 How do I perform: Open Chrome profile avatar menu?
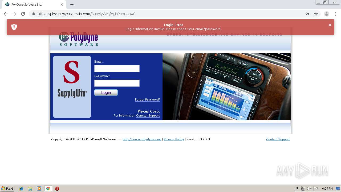[327, 14]
